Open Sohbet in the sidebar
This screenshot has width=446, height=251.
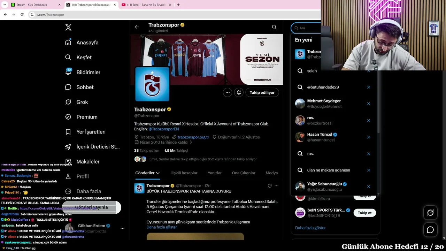(79, 87)
